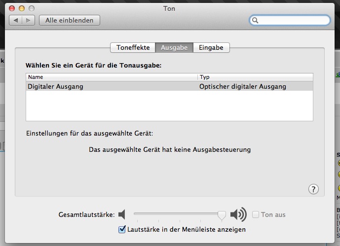Select the Ausgabe tab
This screenshot has width=340, height=246.
click(x=174, y=48)
